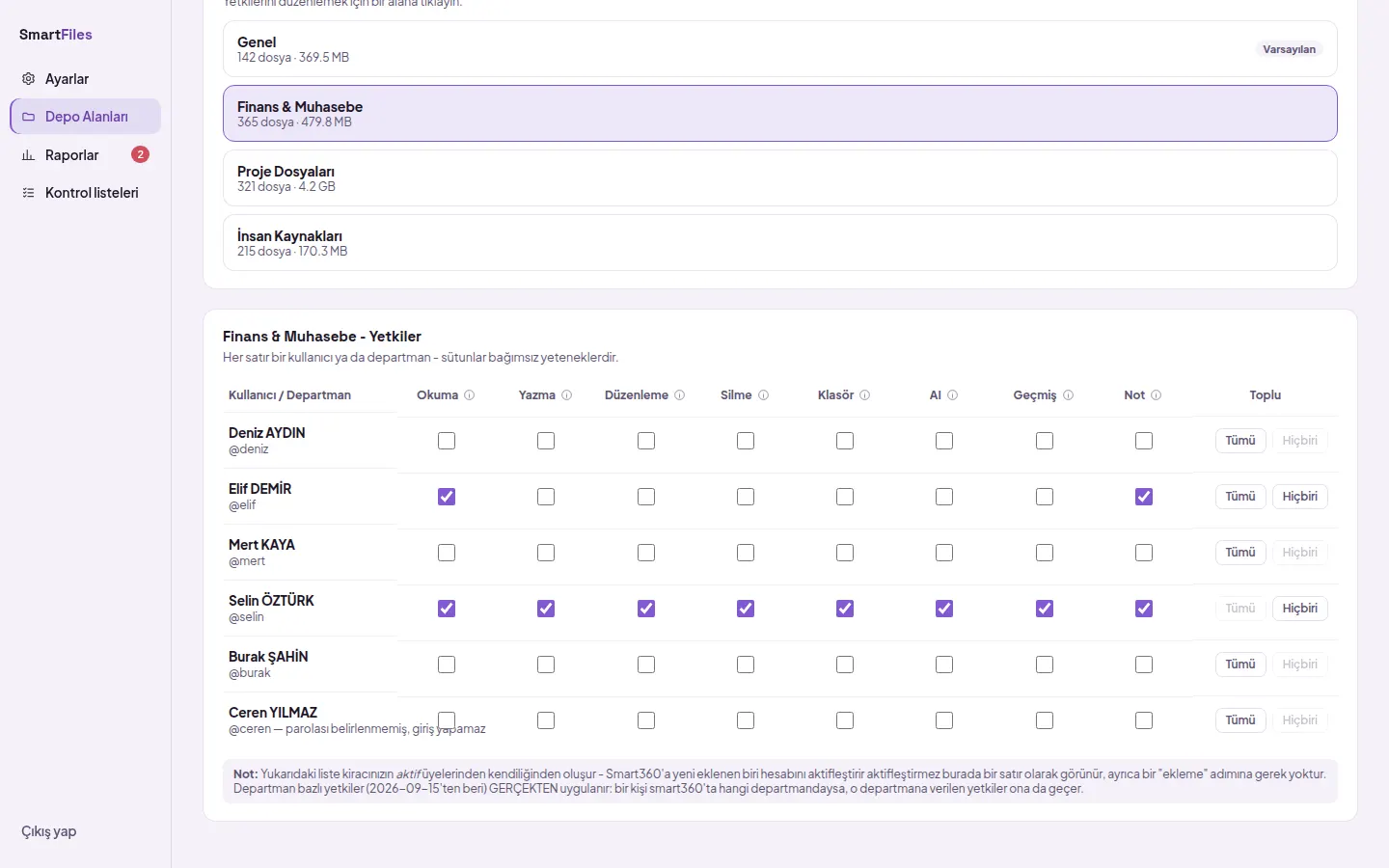The image size is (1389, 868).
Task: Click the Kontrol listeleri checklist icon
Action: [28, 193]
